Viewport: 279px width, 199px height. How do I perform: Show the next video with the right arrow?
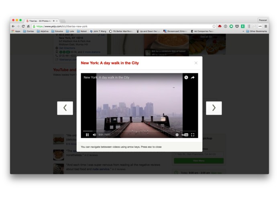point(214,108)
